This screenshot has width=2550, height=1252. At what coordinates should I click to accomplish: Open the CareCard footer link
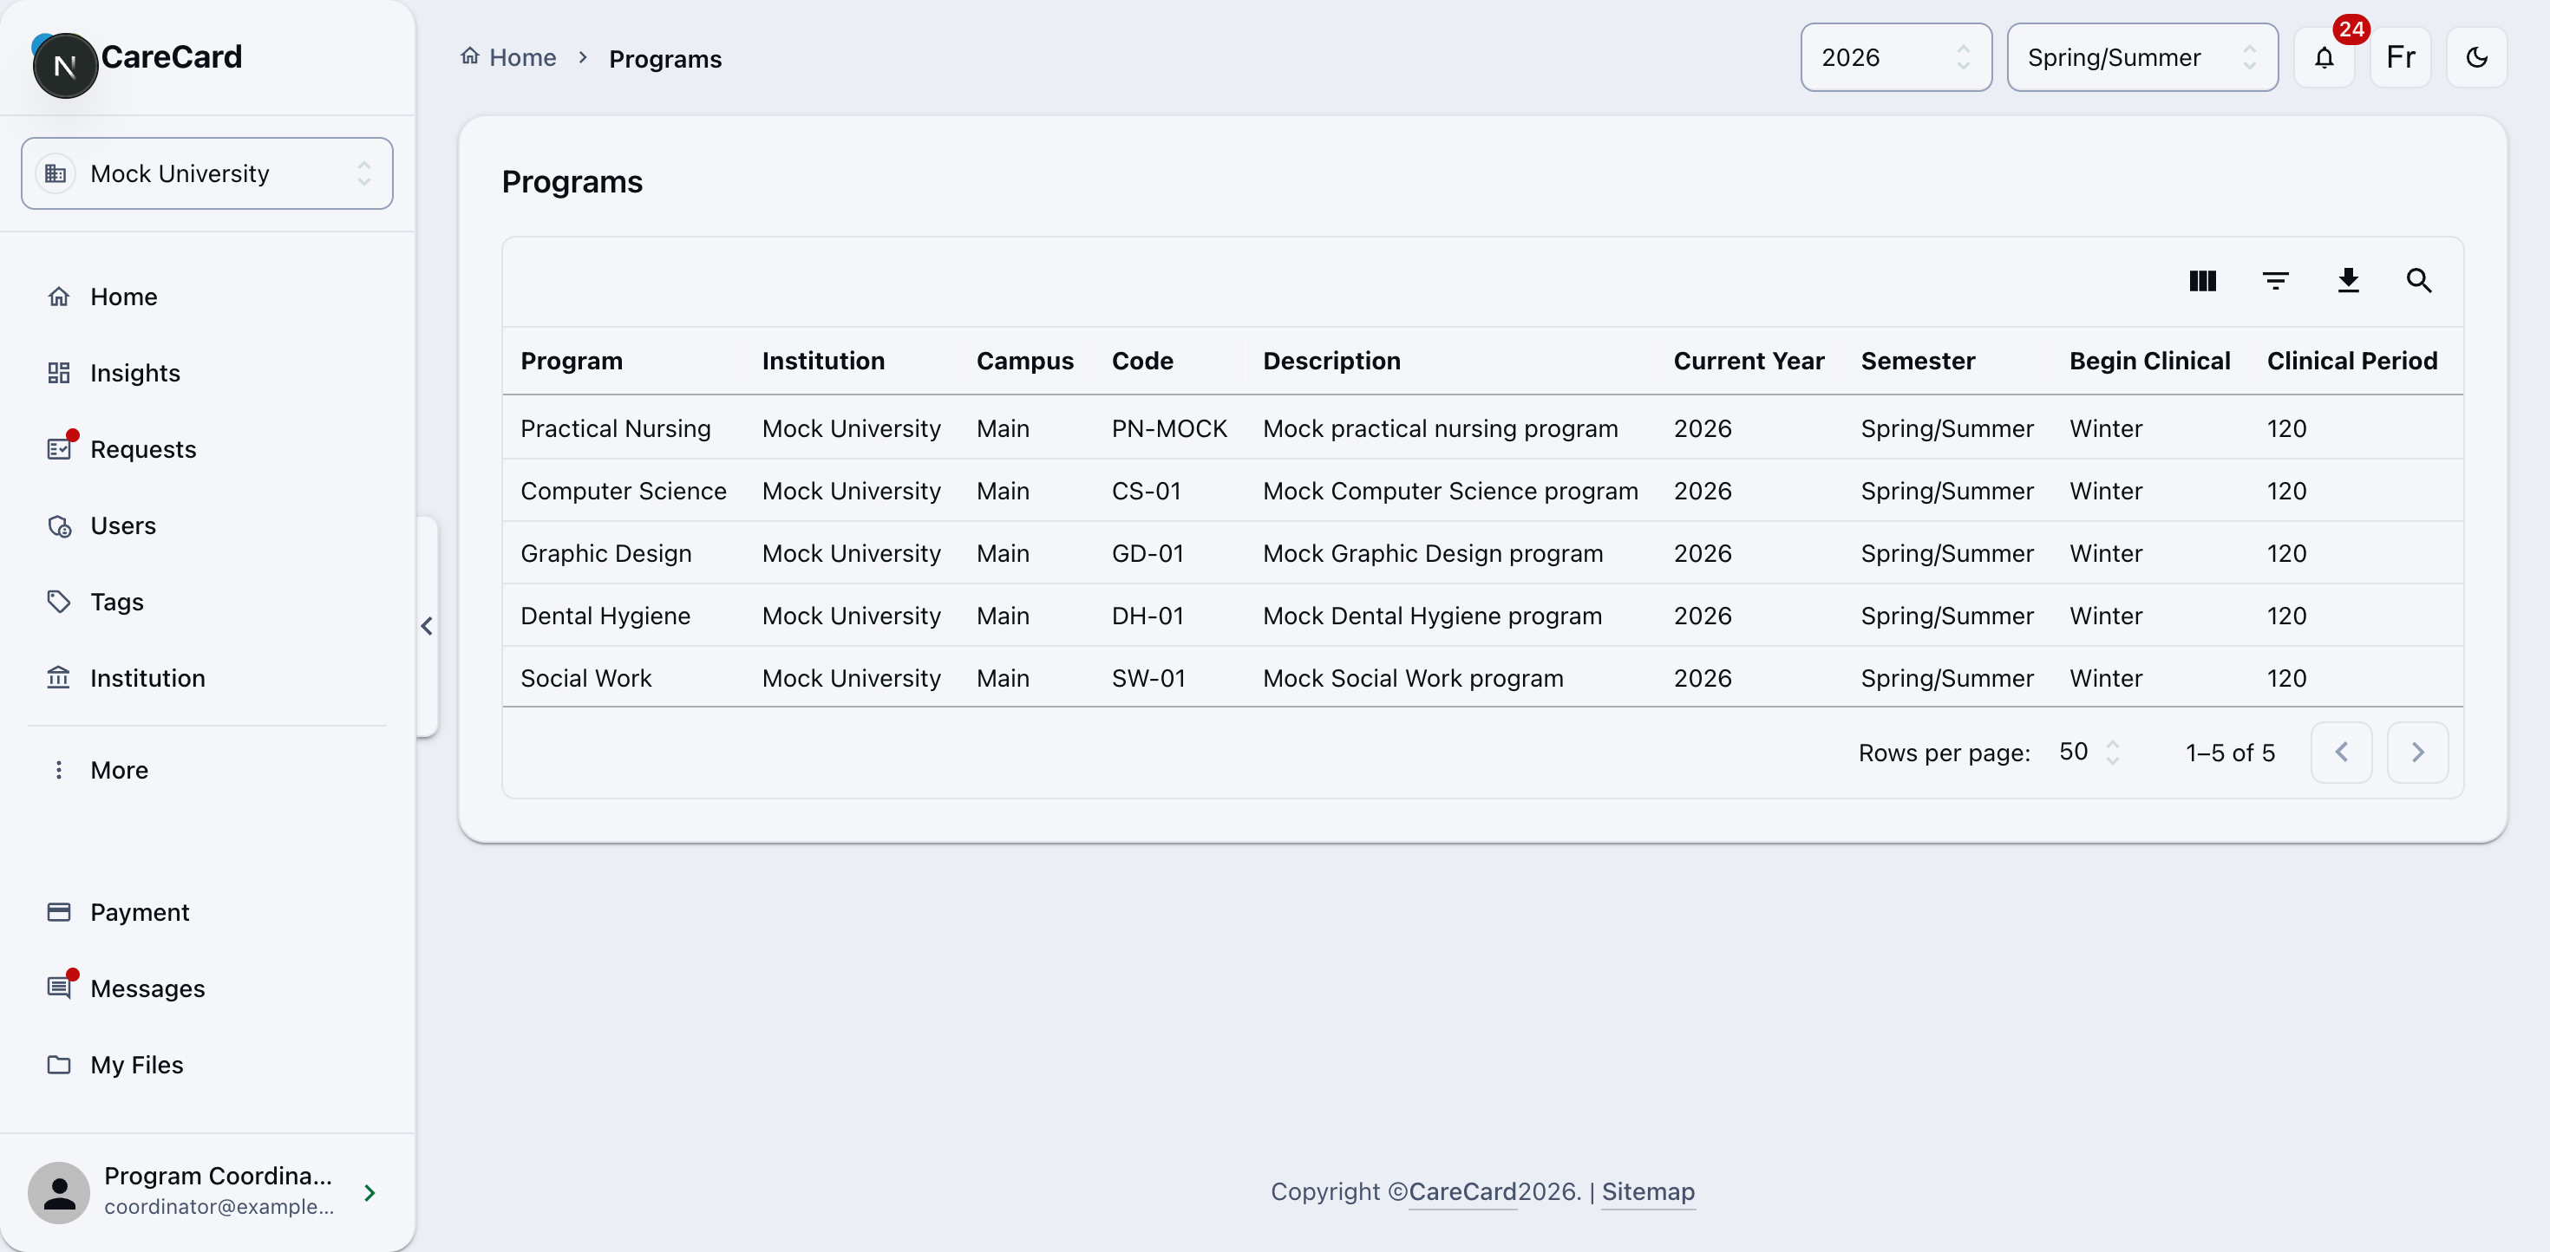(x=1462, y=1191)
